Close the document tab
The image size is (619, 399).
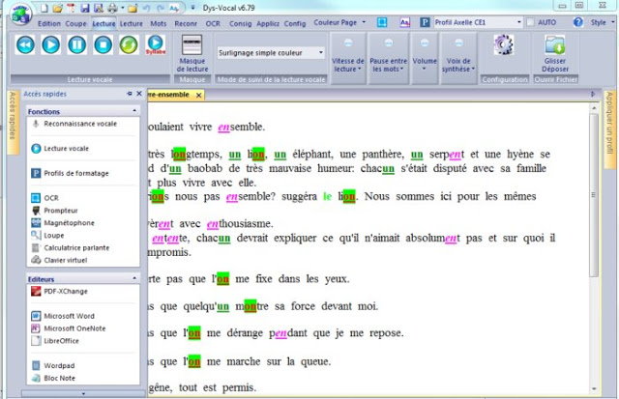199,95
